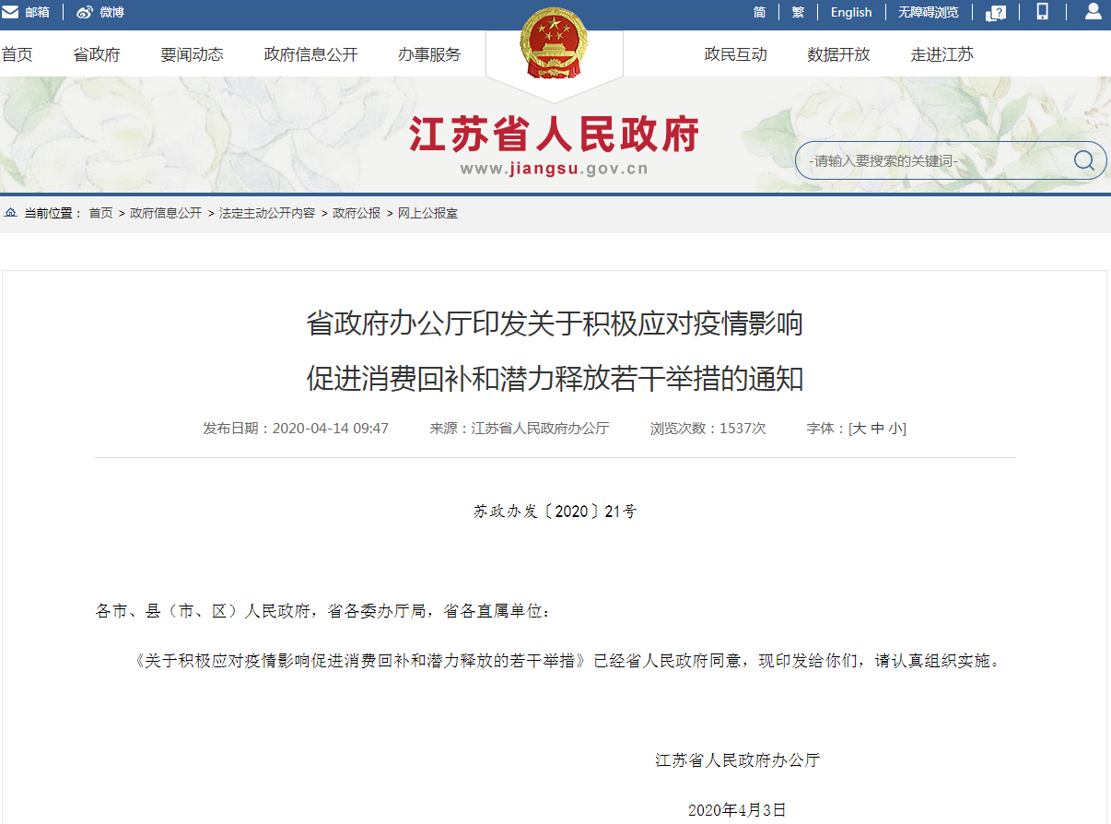Click the article headline first line
Image resolution: width=1111 pixels, height=824 pixels.
point(555,324)
